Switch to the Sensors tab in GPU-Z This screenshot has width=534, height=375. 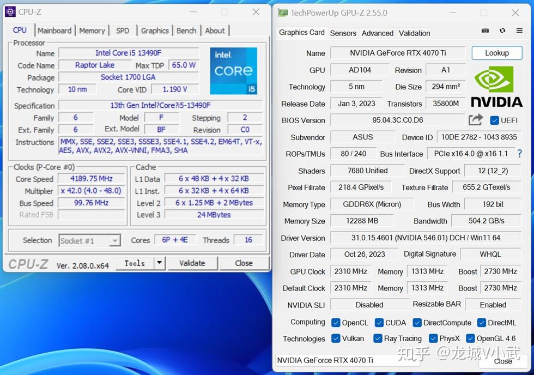coord(343,33)
